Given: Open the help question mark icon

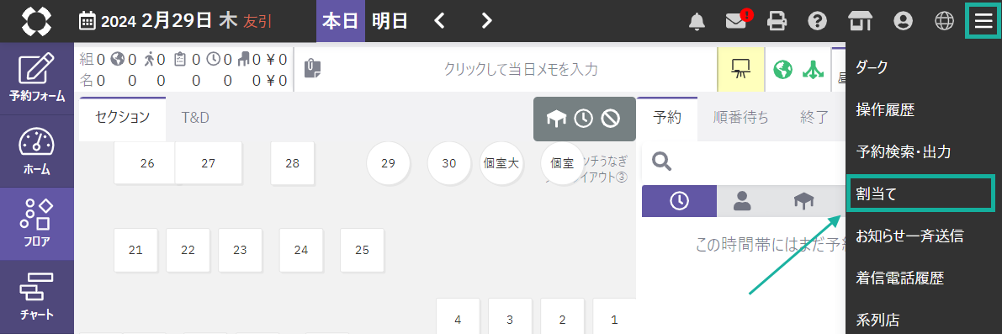Looking at the screenshot, I should pos(817,21).
